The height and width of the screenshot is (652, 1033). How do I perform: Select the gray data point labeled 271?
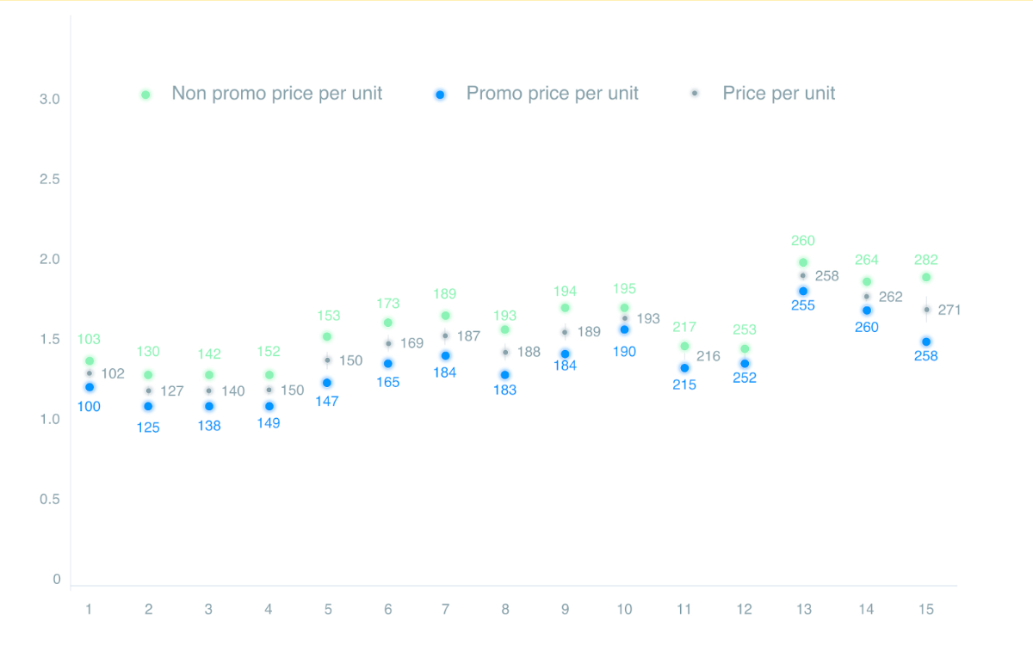point(926,309)
